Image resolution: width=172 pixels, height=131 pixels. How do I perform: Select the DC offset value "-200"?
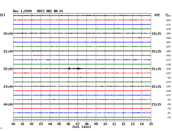168,42
